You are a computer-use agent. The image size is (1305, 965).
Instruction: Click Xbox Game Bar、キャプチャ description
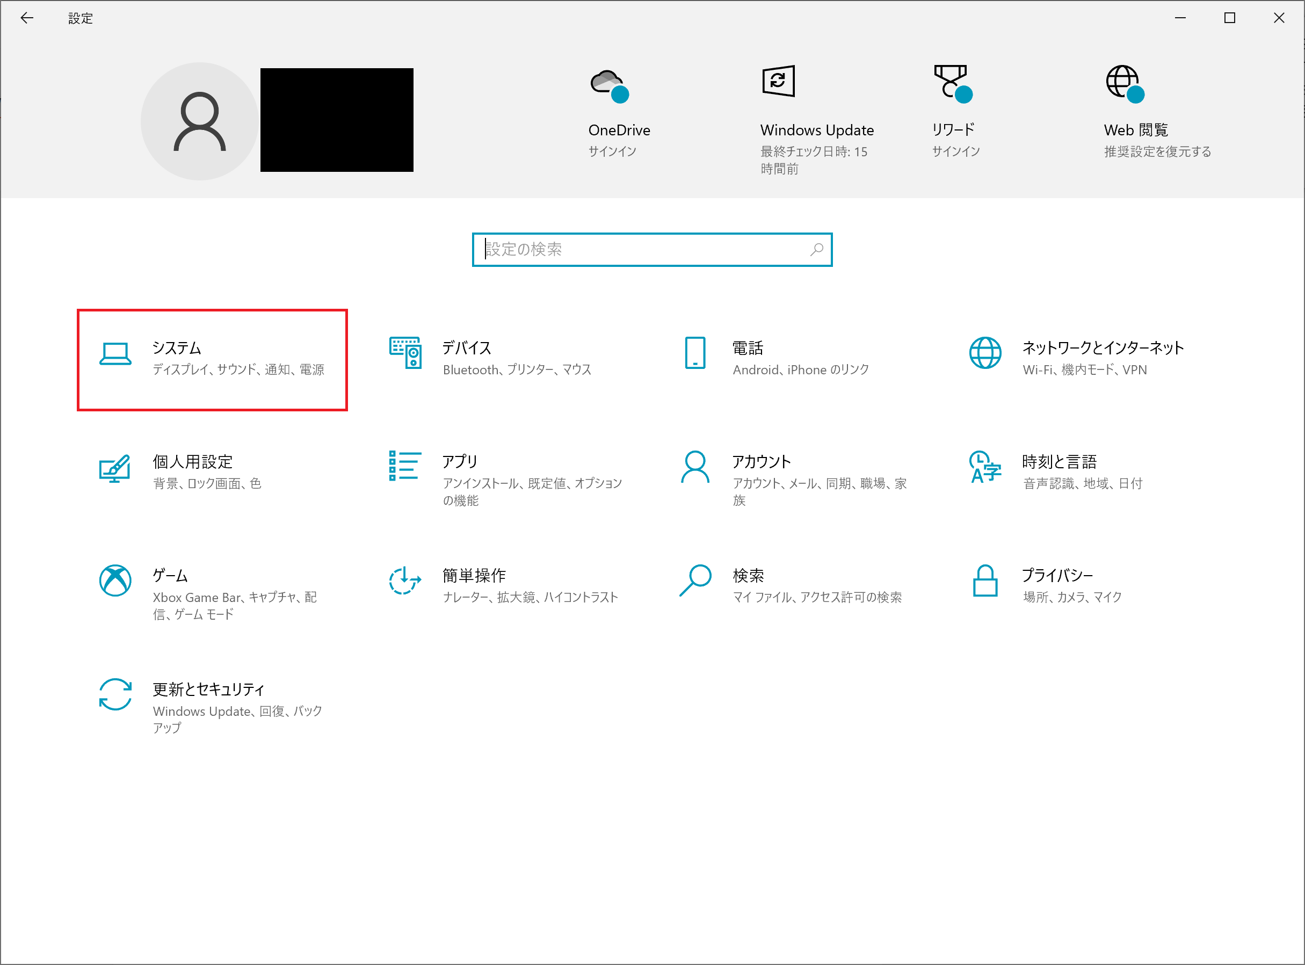(x=235, y=606)
